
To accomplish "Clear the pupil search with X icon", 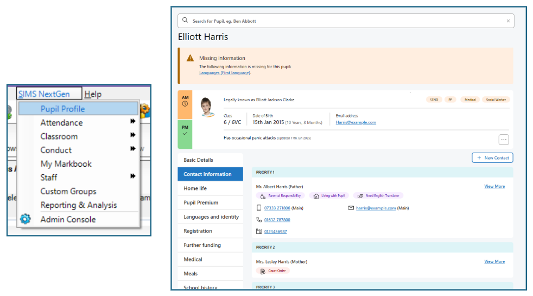I will point(508,21).
